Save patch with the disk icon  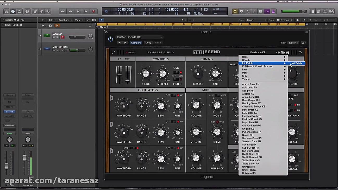click(287, 53)
